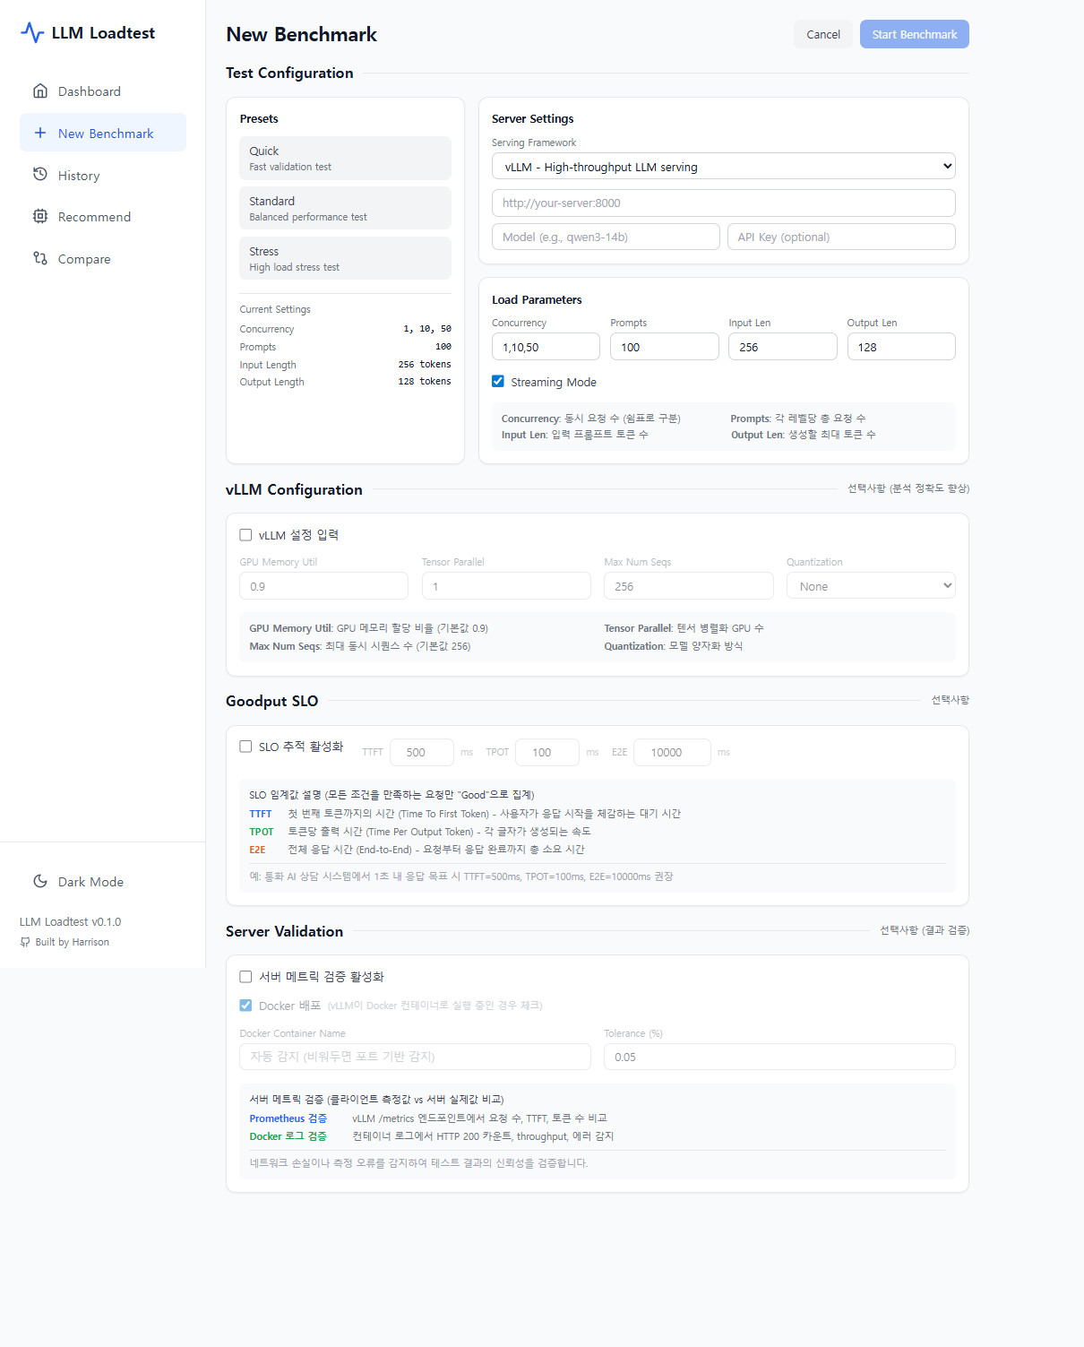Screen dimensions: 1084x1347
Task: Click the TTFT threshold field
Action: coord(422,752)
